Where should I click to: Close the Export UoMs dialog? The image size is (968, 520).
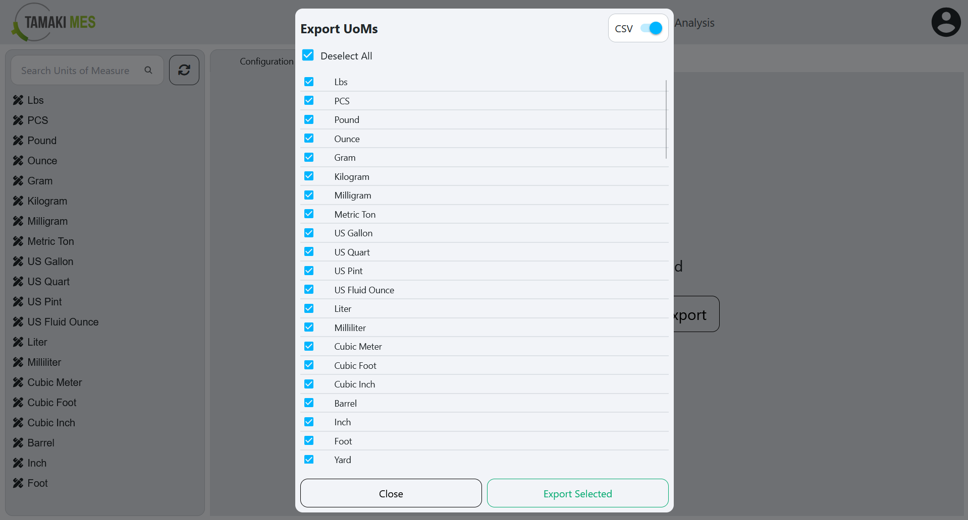(x=391, y=493)
